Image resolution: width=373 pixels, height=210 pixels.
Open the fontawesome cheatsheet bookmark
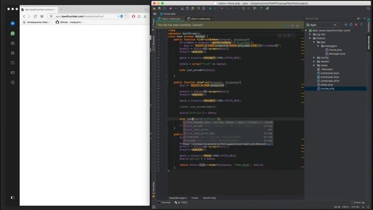pyautogui.click(x=36, y=22)
